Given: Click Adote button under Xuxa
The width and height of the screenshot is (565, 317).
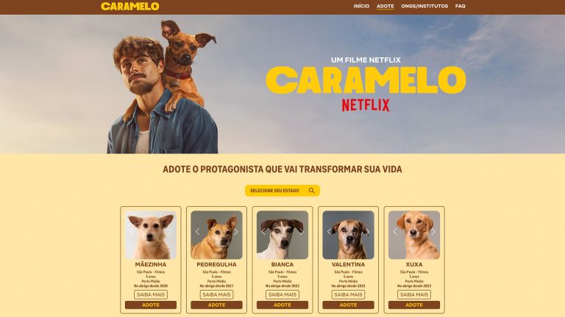Looking at the screenshot, I should [414, 305].
